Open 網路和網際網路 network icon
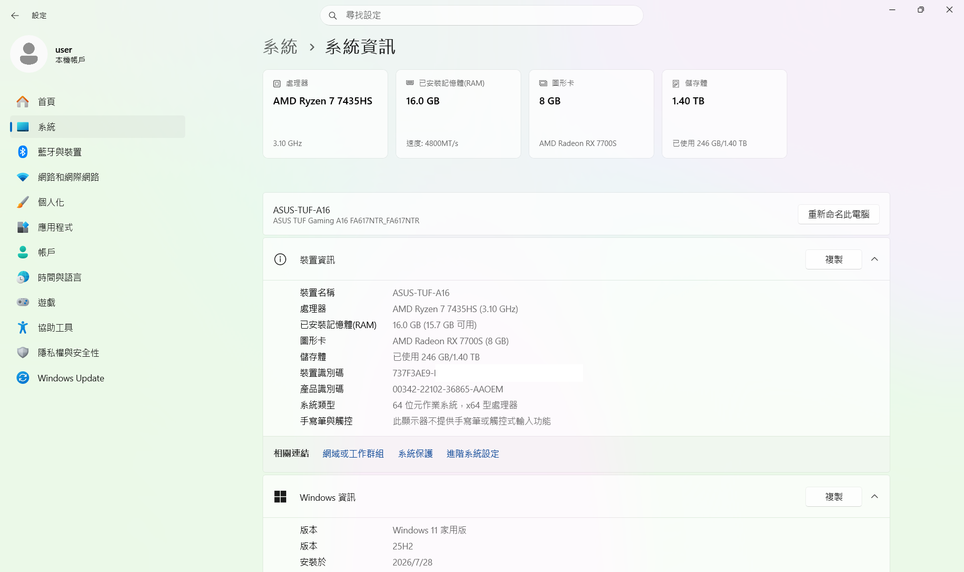 23,177
